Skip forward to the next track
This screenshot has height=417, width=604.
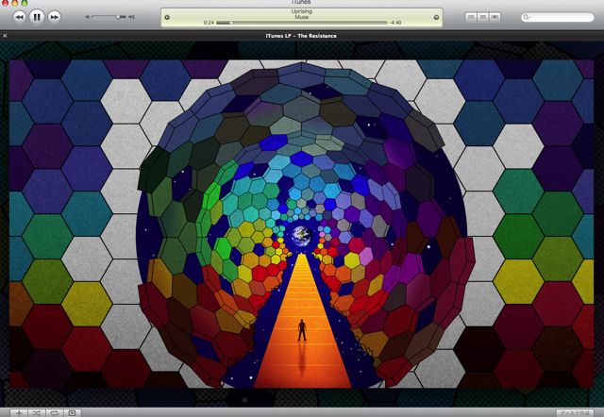pyautogui.click(x=55, y=17)
